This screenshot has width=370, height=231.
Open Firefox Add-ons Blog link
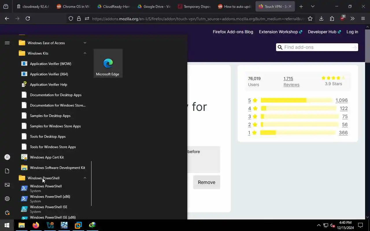(233, 32)
